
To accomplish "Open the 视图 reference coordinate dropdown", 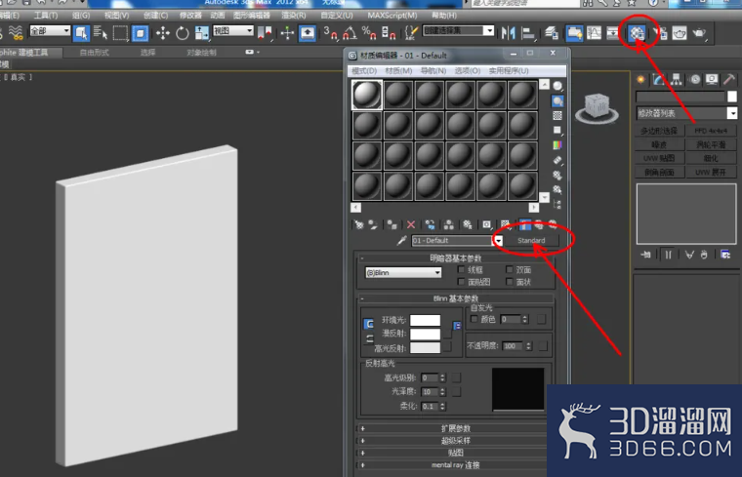I will pos(232,31).
